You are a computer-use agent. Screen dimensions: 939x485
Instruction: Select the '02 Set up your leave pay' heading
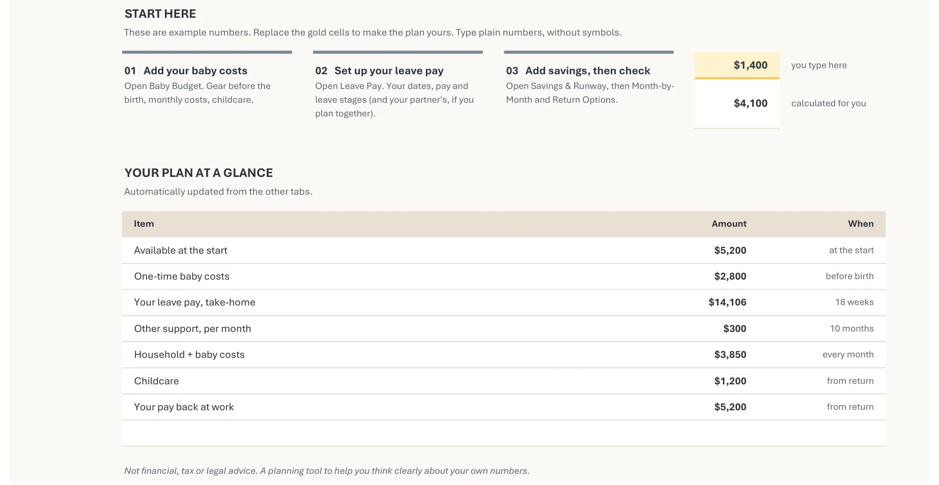coord(379,71)
